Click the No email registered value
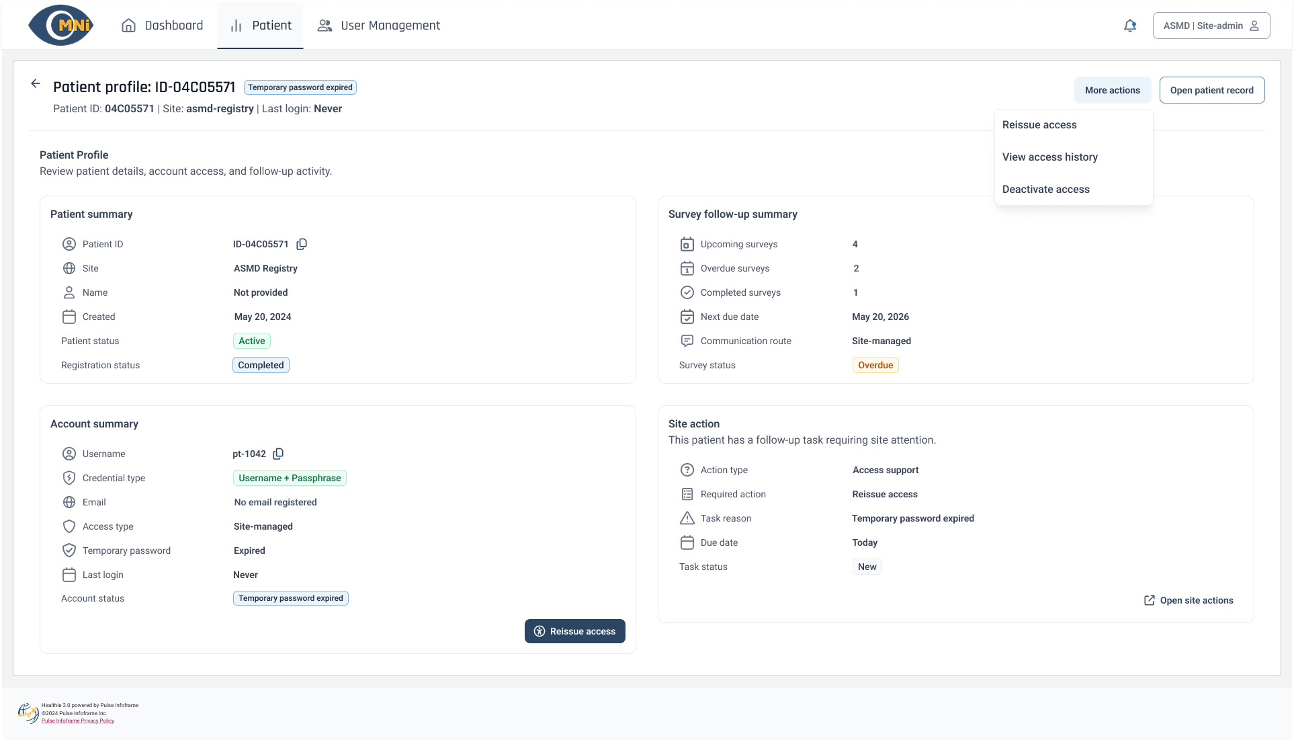The image size is (1294, 740). (x=275, y=502)
